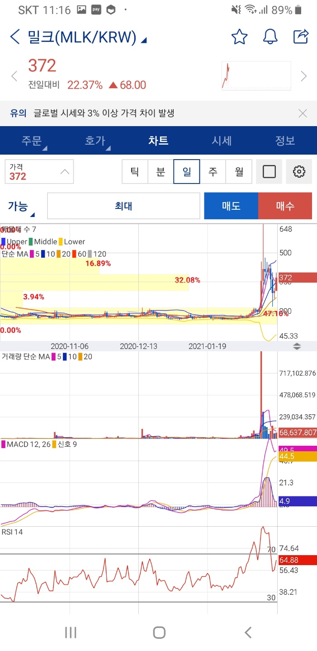Screen dimensions: 317x651
Task: Tap the 16.89% volume profile label
Action: pos(98,264)
